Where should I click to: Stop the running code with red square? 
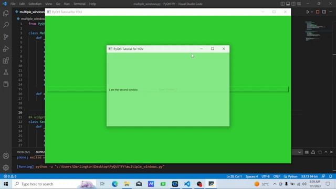coord(318,12)
